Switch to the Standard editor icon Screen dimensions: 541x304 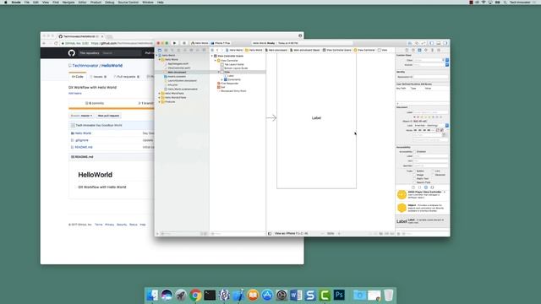(409, 43)
